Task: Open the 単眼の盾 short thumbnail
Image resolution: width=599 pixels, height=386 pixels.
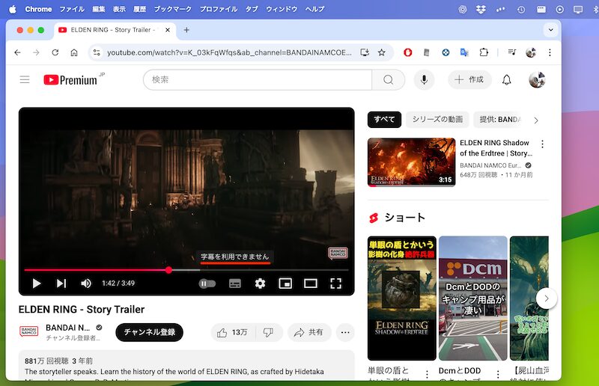Action: tap(402, 298)
